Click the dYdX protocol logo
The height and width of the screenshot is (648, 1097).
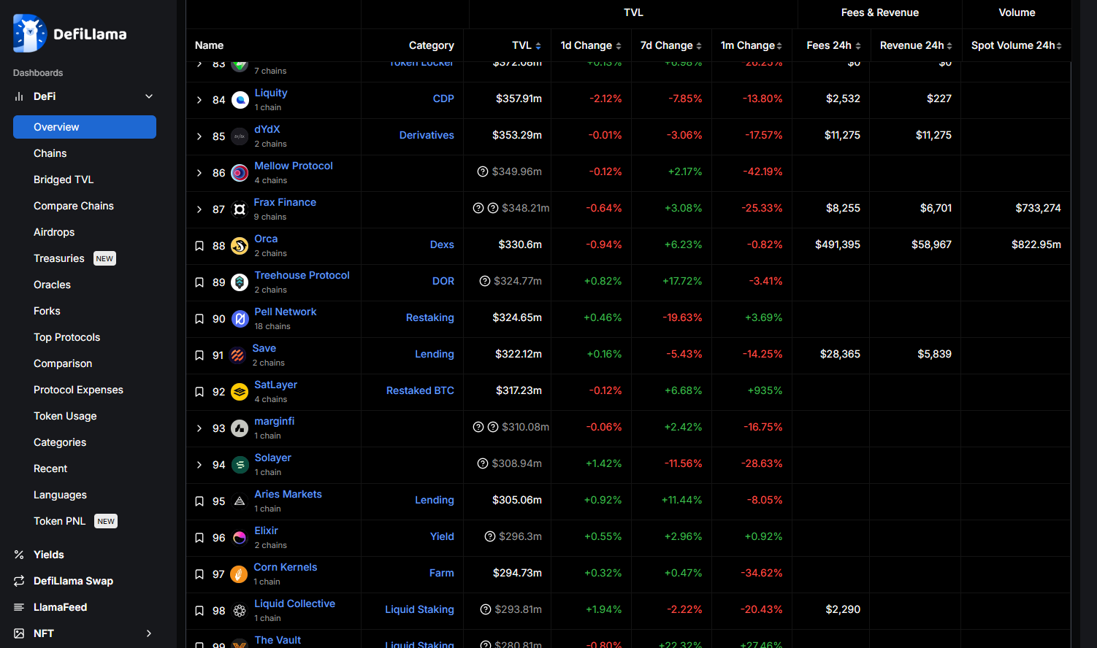240,136
